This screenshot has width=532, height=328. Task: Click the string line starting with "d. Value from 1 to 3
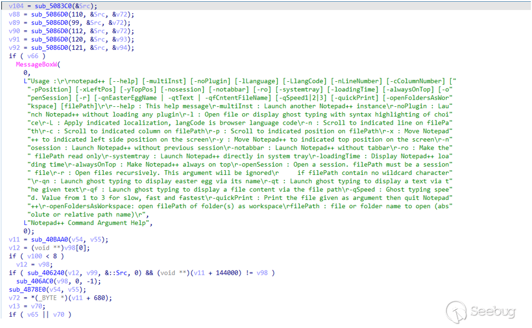tap(240, 198)
